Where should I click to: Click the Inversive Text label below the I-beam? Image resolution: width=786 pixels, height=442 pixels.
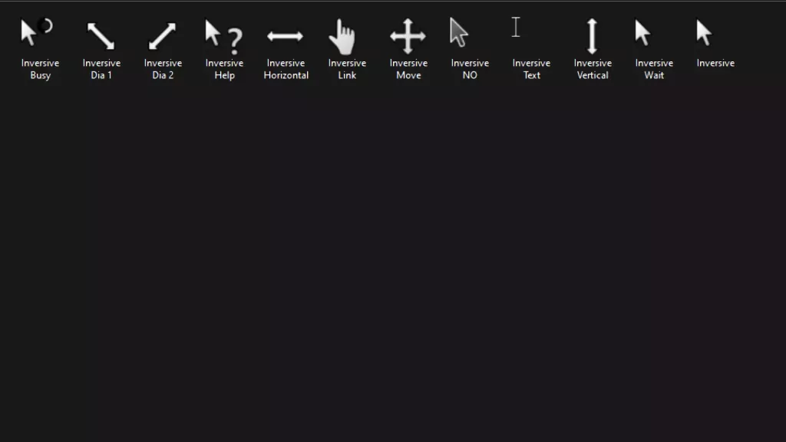pyautogui.click(x=530, y=69)
